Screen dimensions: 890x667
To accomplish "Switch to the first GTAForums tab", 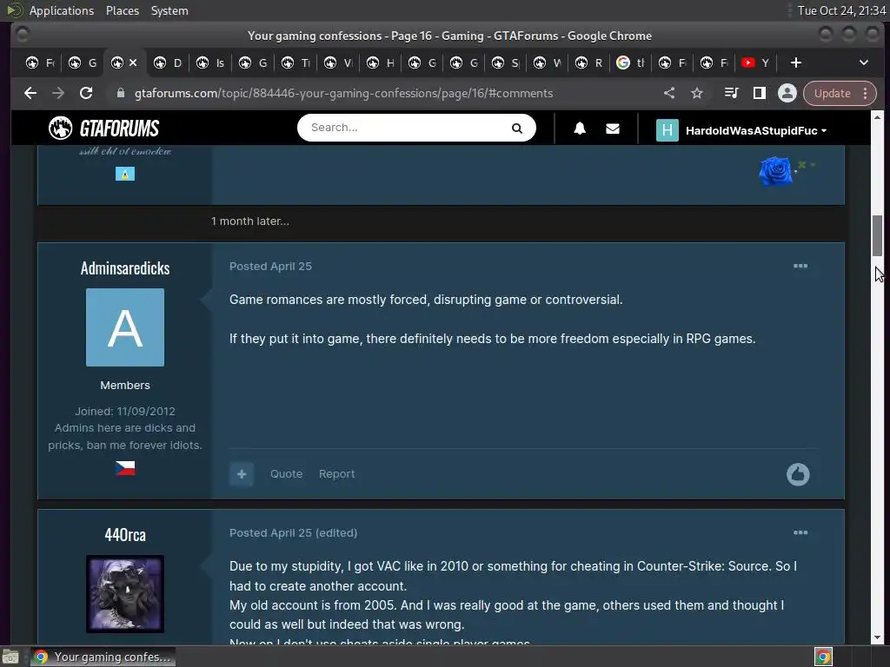I will pyautogui.click(x=40, y=63).
